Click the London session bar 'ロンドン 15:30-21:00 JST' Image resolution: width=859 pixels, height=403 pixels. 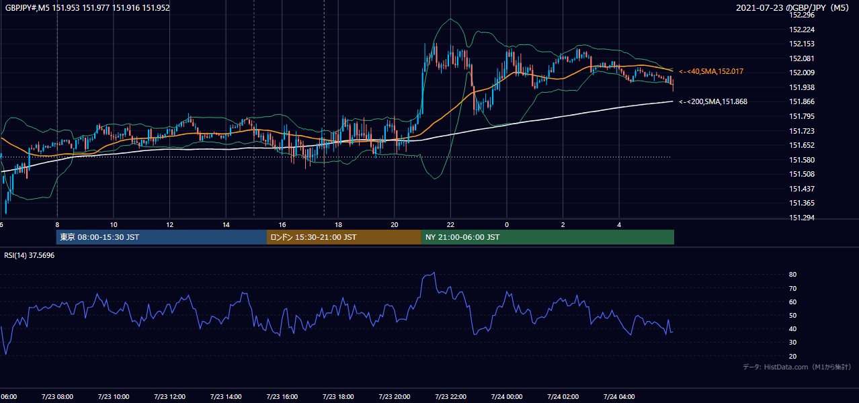coord(344,237)
